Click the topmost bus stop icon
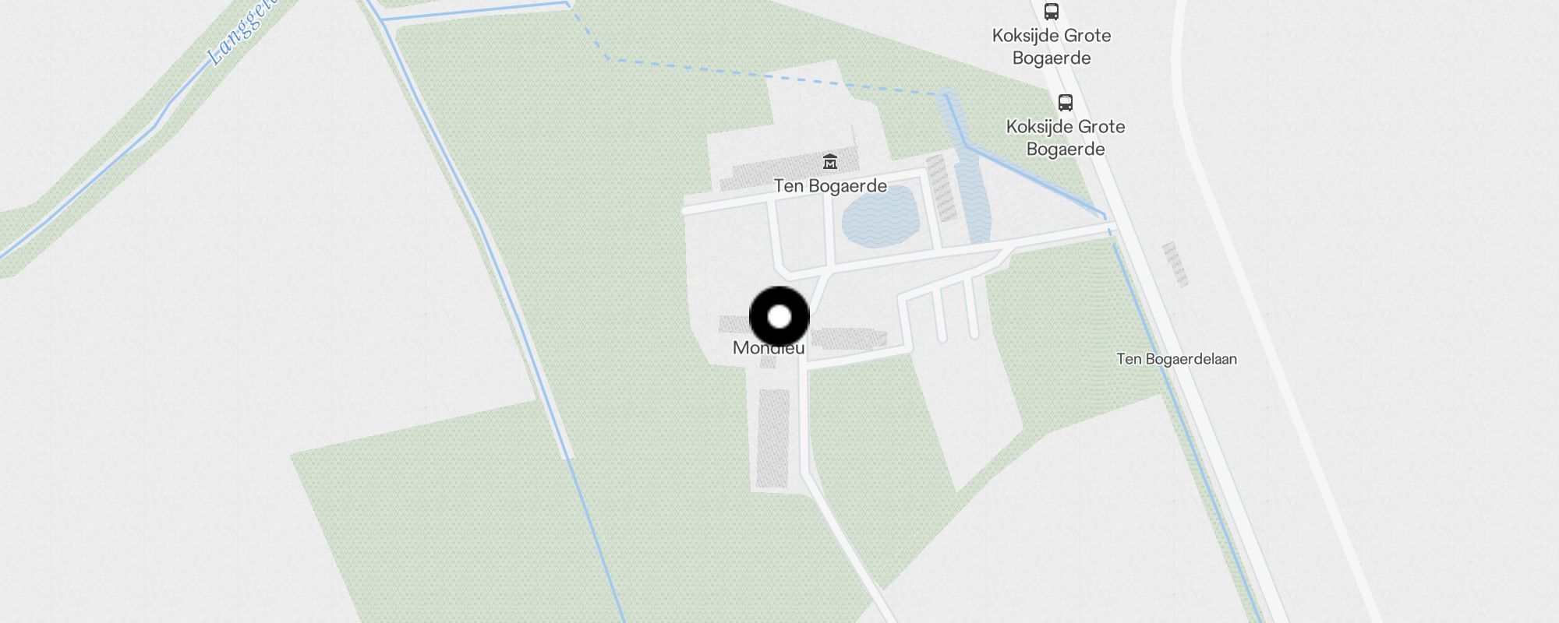Screen dimensions: 1559x623 point(1052,12)
